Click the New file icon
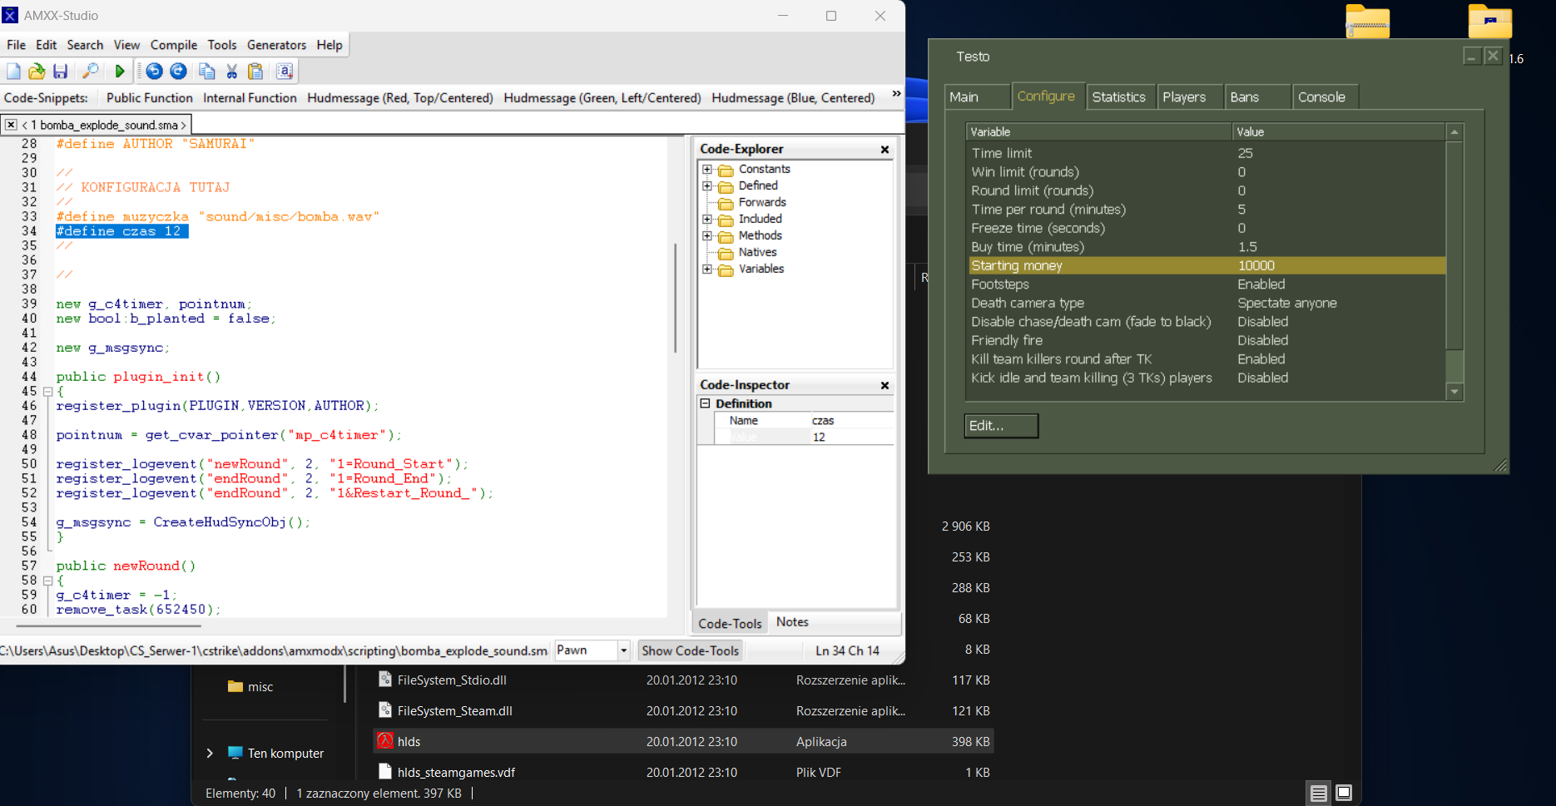Viewport: 1556px width, 806px height. point(13,72)
